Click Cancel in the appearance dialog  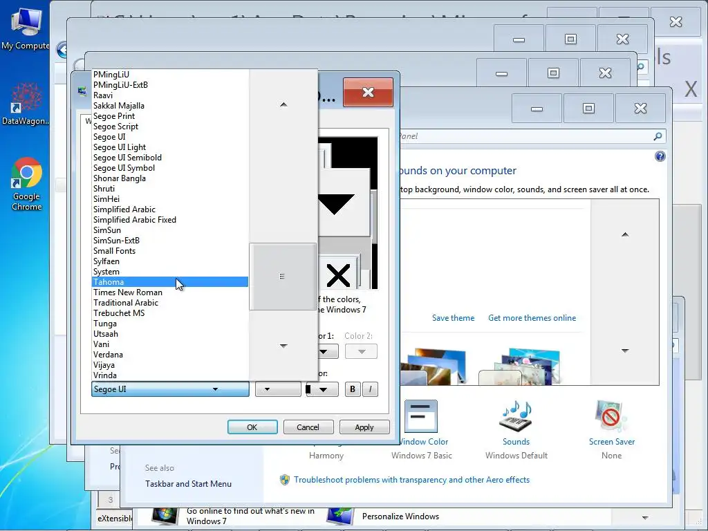(x=308, y=427)
